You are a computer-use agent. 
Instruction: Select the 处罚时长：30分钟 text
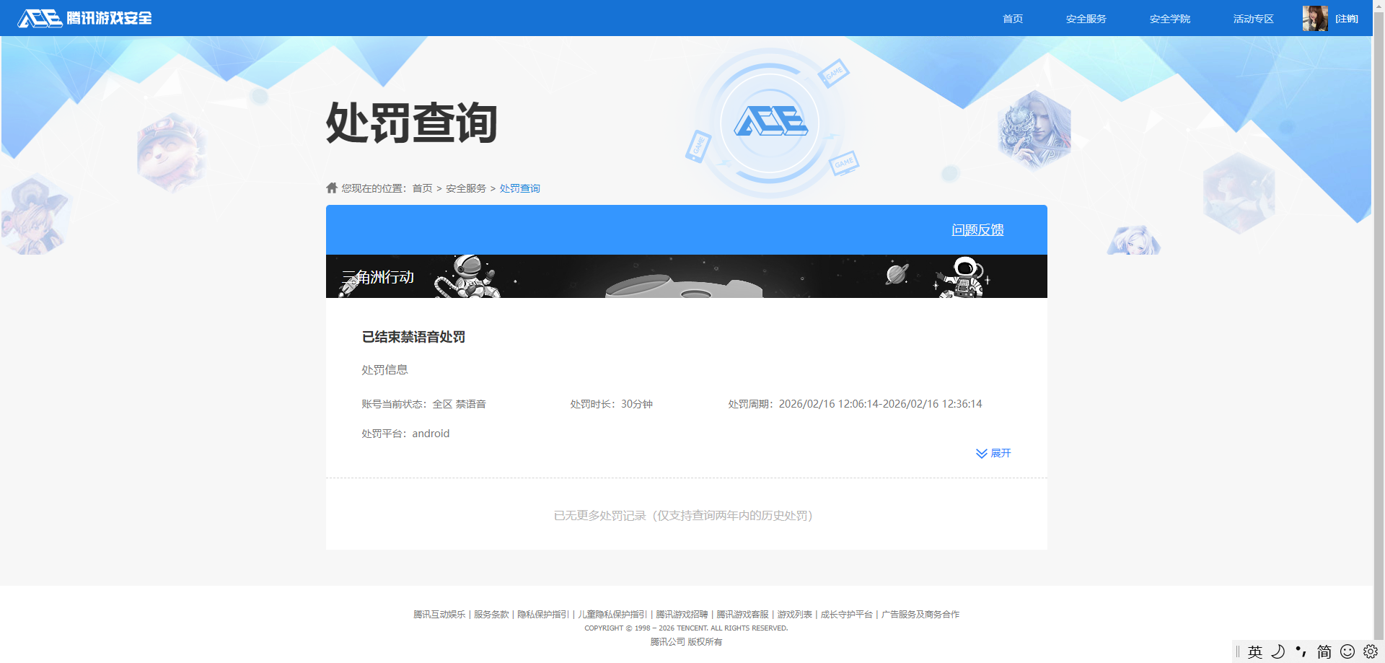611,404
